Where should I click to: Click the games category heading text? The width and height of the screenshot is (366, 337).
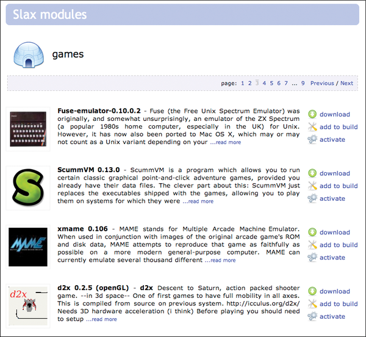[68, 54]
